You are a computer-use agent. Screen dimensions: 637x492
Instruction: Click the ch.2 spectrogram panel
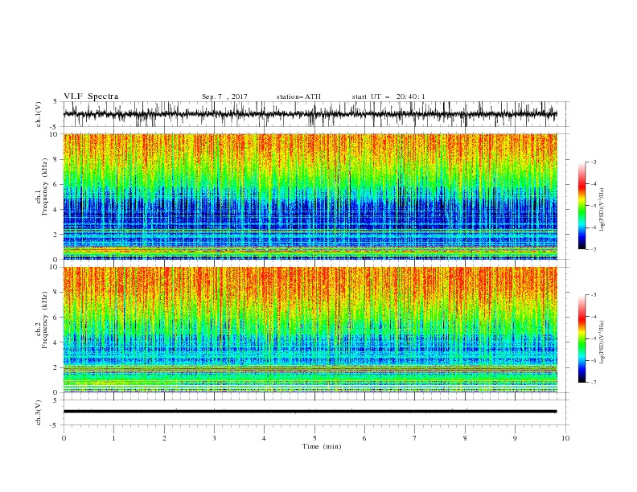(310, 330)
